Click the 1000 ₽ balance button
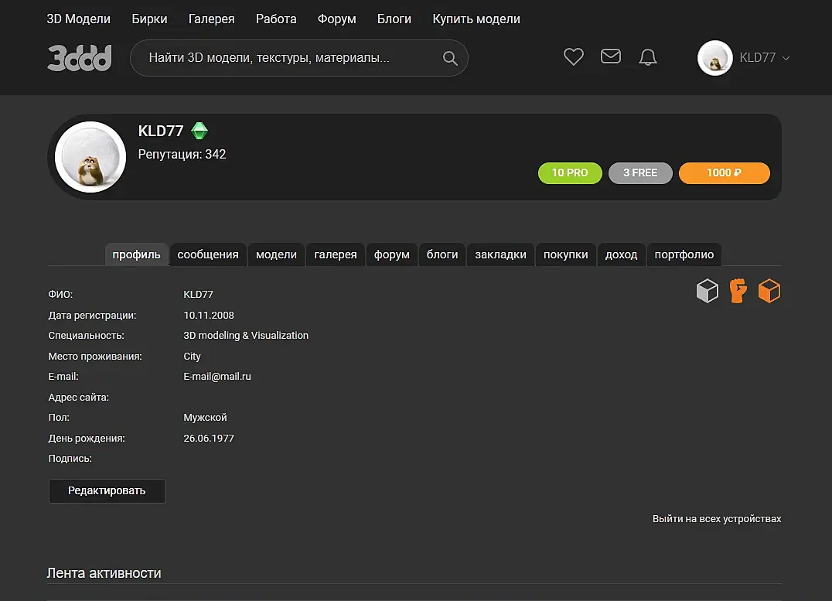Viewport: 832px width, 601px height. [x=725, y=173]
